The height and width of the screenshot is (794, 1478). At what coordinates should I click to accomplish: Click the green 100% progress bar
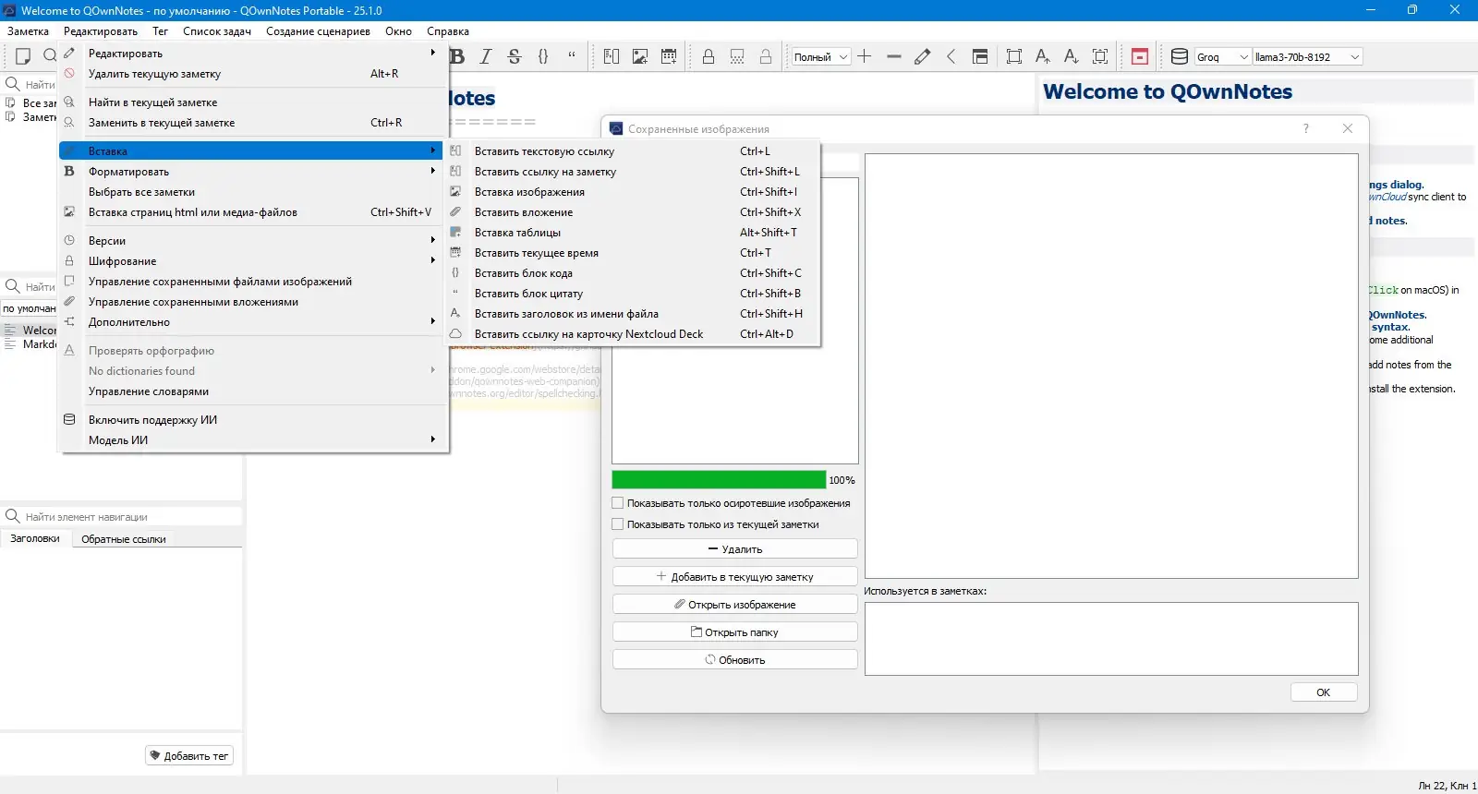pyautogui.click(x=719, y=480)
